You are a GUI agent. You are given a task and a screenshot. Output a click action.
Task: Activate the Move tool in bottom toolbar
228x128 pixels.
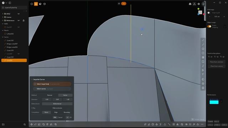point(32,124)
